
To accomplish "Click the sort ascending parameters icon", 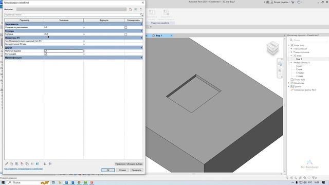I will point(45,164).
